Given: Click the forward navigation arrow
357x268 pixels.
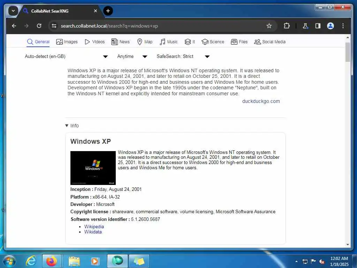Looking at the screenshot, I should coord(26,26).
